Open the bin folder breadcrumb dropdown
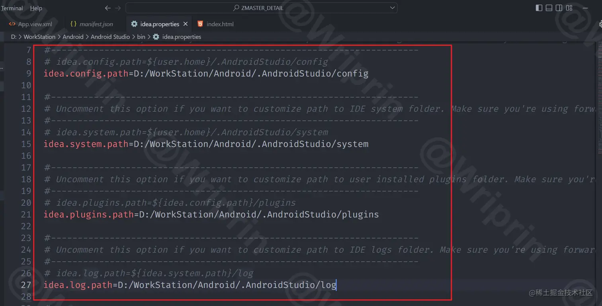602x306 pixels. tap(141, 37)
